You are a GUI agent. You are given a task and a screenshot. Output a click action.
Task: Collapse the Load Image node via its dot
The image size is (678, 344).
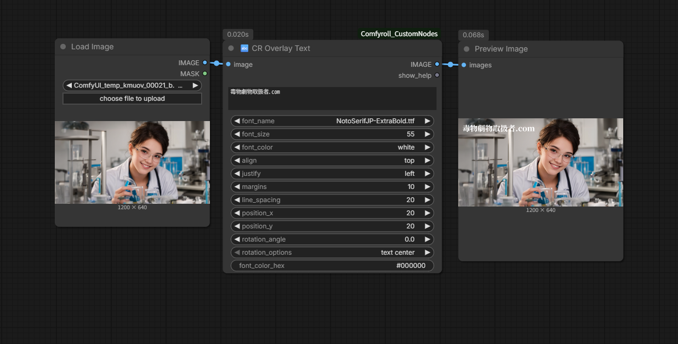point(63,47)
